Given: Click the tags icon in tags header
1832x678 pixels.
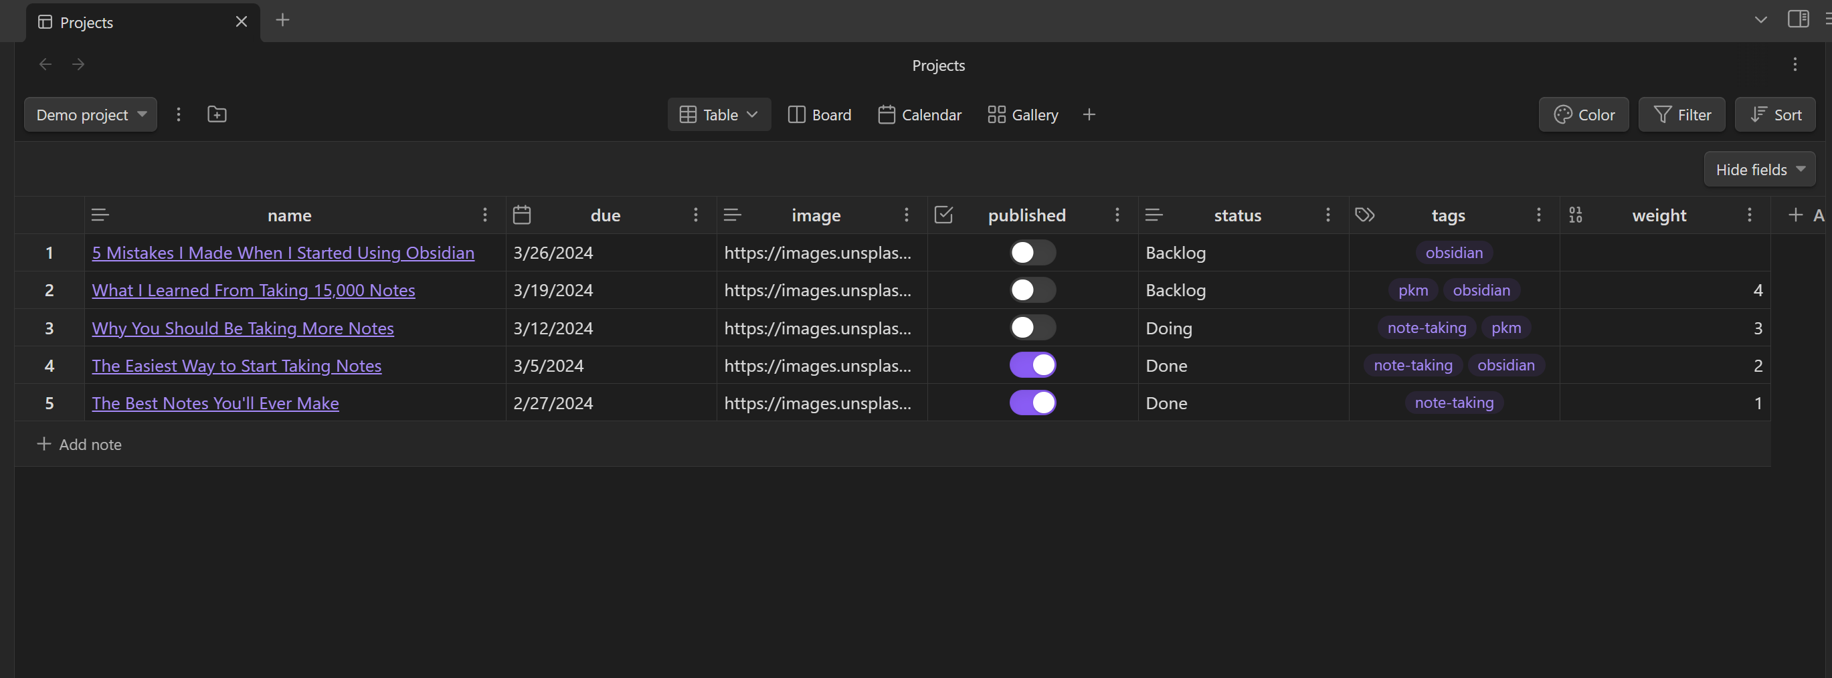Looking at the screenshot, I should (x=1365, y=215).
